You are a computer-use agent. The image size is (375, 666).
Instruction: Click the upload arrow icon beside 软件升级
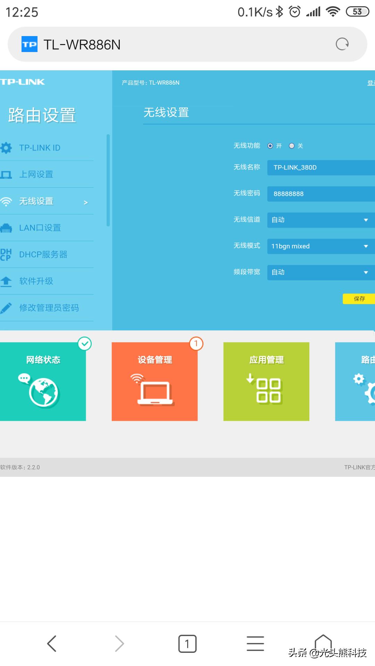(x=6, y=281)
